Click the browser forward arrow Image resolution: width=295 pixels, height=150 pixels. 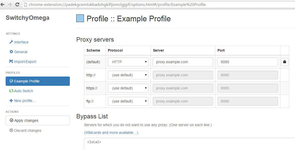click(x=10, y=4)
